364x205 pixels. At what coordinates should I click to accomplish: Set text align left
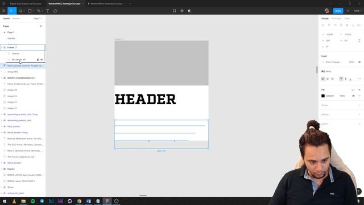(323, 79)
